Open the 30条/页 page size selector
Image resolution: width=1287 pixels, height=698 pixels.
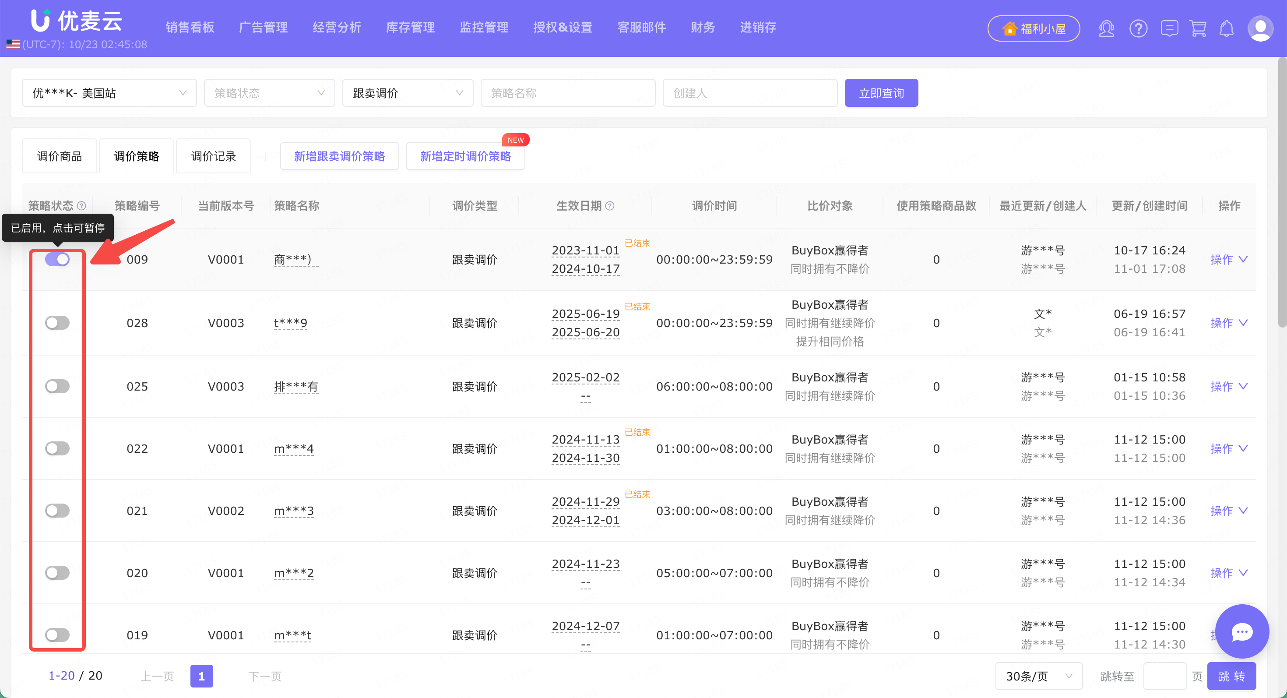pos(1039,676)
